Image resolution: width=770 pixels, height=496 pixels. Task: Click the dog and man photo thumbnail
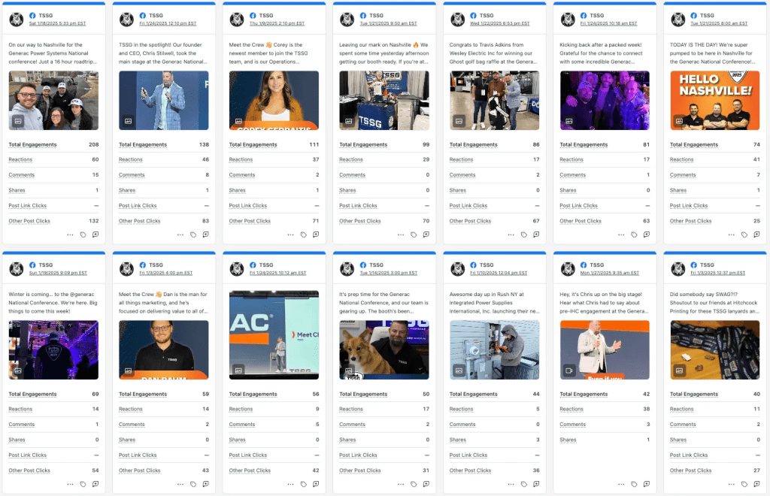click(x=384, y=349)
